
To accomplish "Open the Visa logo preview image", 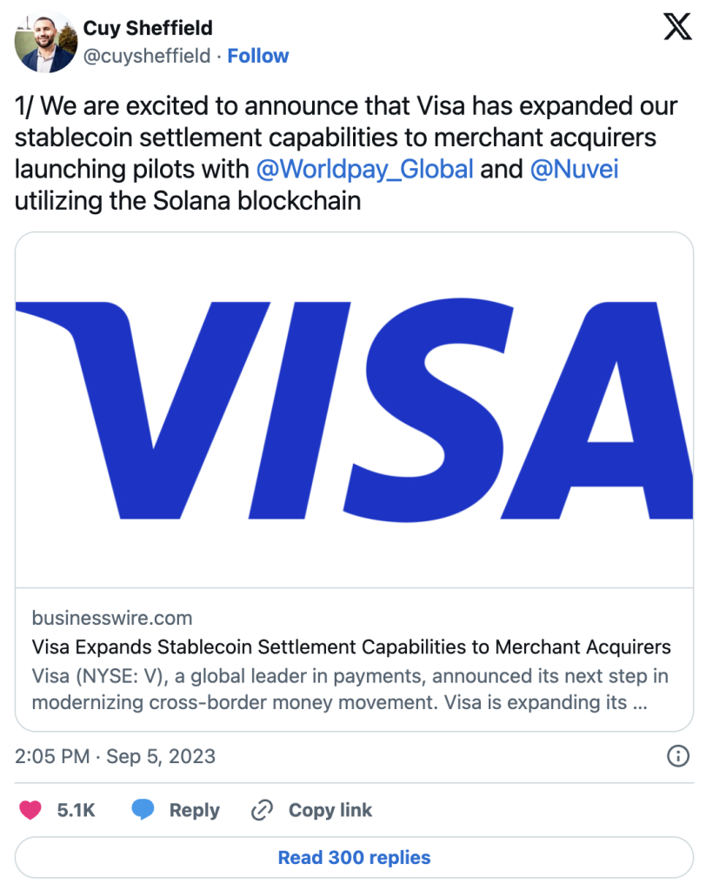I will coord(353,409).
